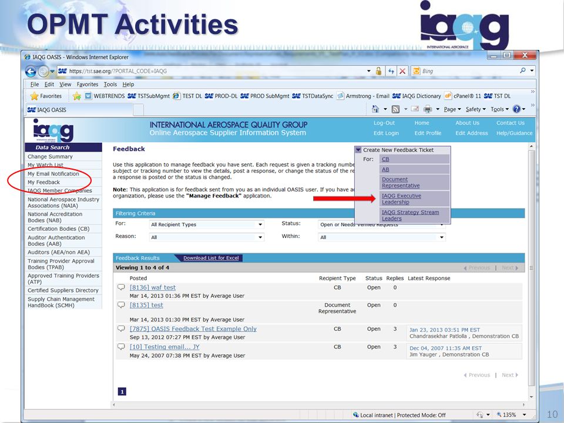This screenshot has height=423, width=564.
Task: Open the Armstrong - Email favorites shortcut
Action: (x=363, y=96)
